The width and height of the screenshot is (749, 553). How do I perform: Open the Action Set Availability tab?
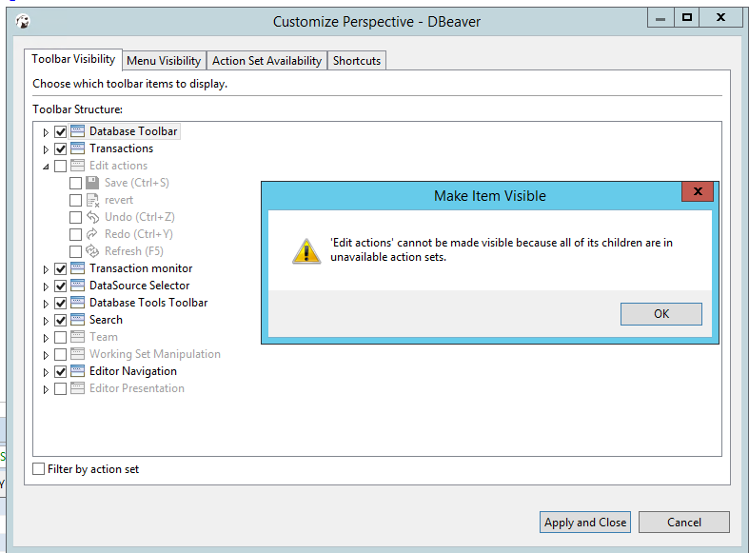266,61
